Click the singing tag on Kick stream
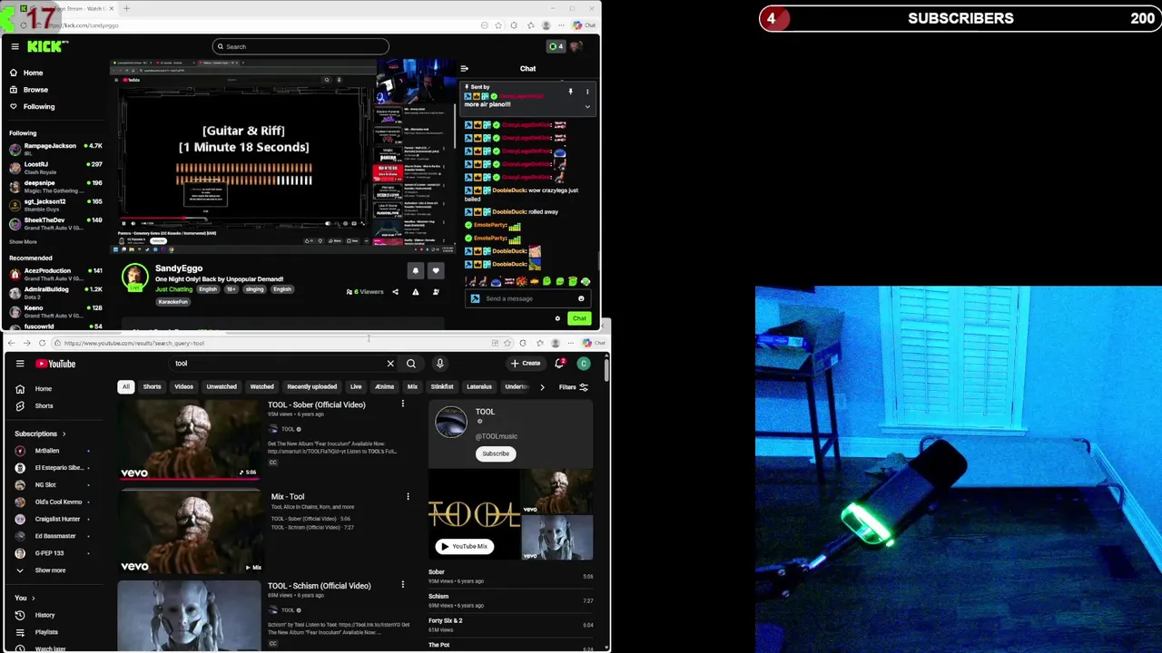 (x=254, y=289)
